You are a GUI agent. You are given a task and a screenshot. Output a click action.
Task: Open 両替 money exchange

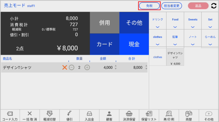[x=189, y=116]
